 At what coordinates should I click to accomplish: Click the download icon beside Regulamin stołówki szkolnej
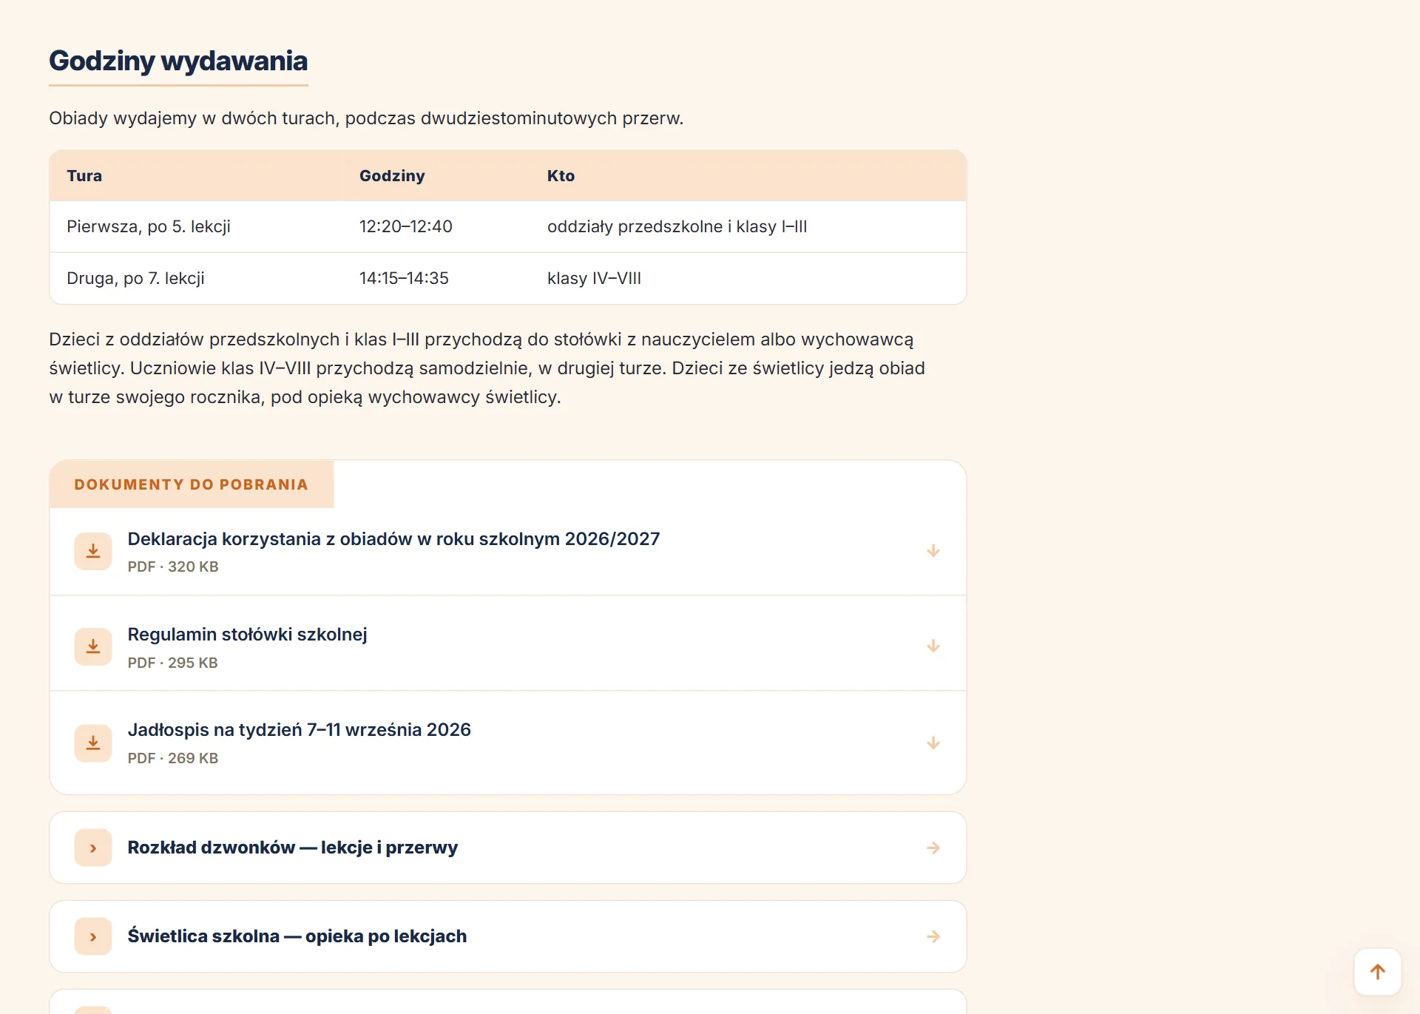pyautogui.click(x=93, y=646)
